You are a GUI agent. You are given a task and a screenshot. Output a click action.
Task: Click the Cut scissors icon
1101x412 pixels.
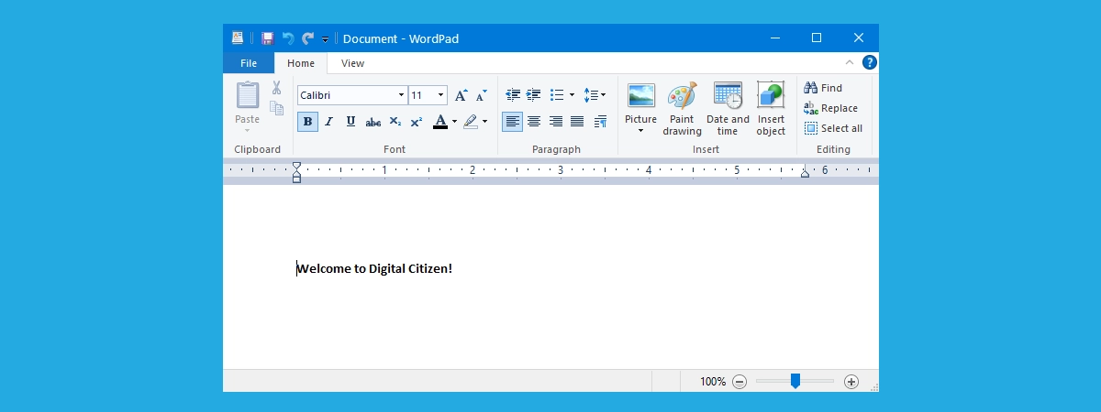276,88
